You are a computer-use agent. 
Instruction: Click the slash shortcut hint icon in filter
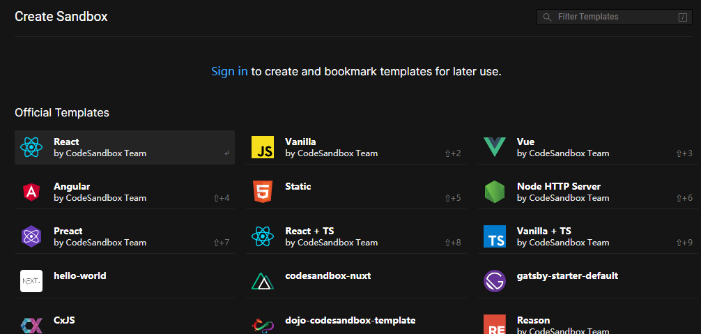coord(682,17)
